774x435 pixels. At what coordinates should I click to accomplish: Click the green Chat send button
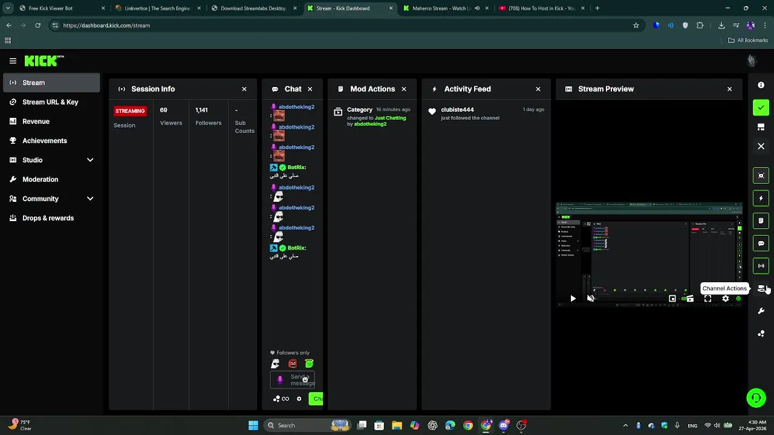coord(316,399)
